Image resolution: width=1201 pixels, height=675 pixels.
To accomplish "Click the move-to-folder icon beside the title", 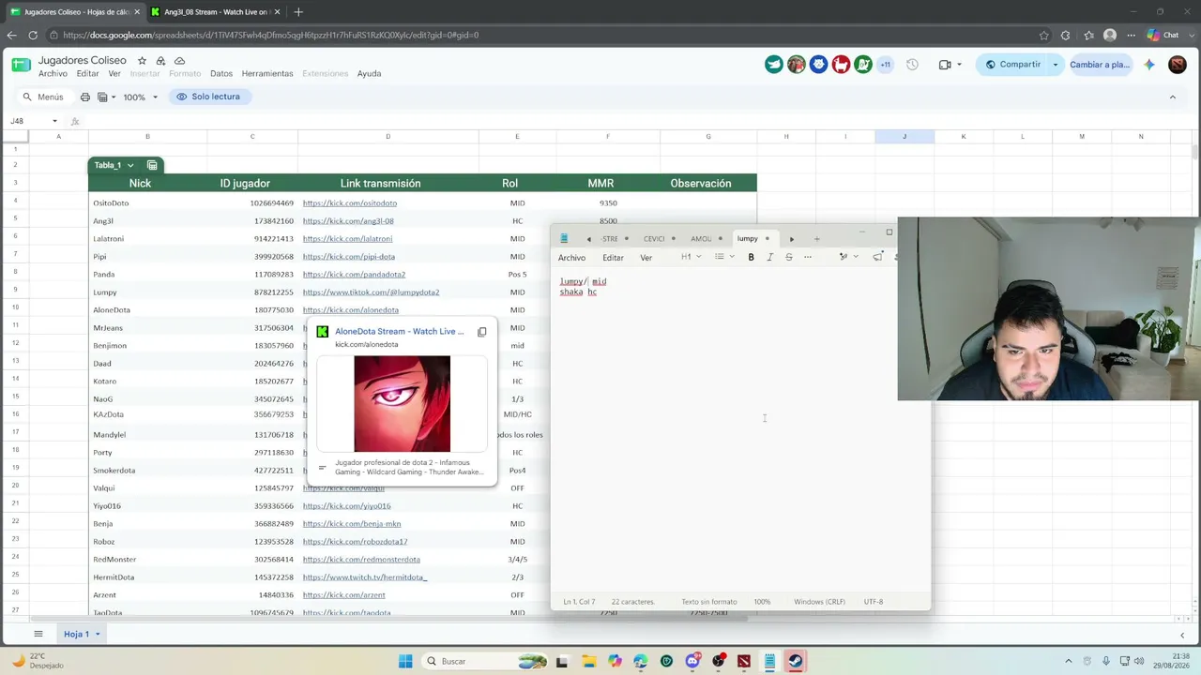I will [160, 61].
